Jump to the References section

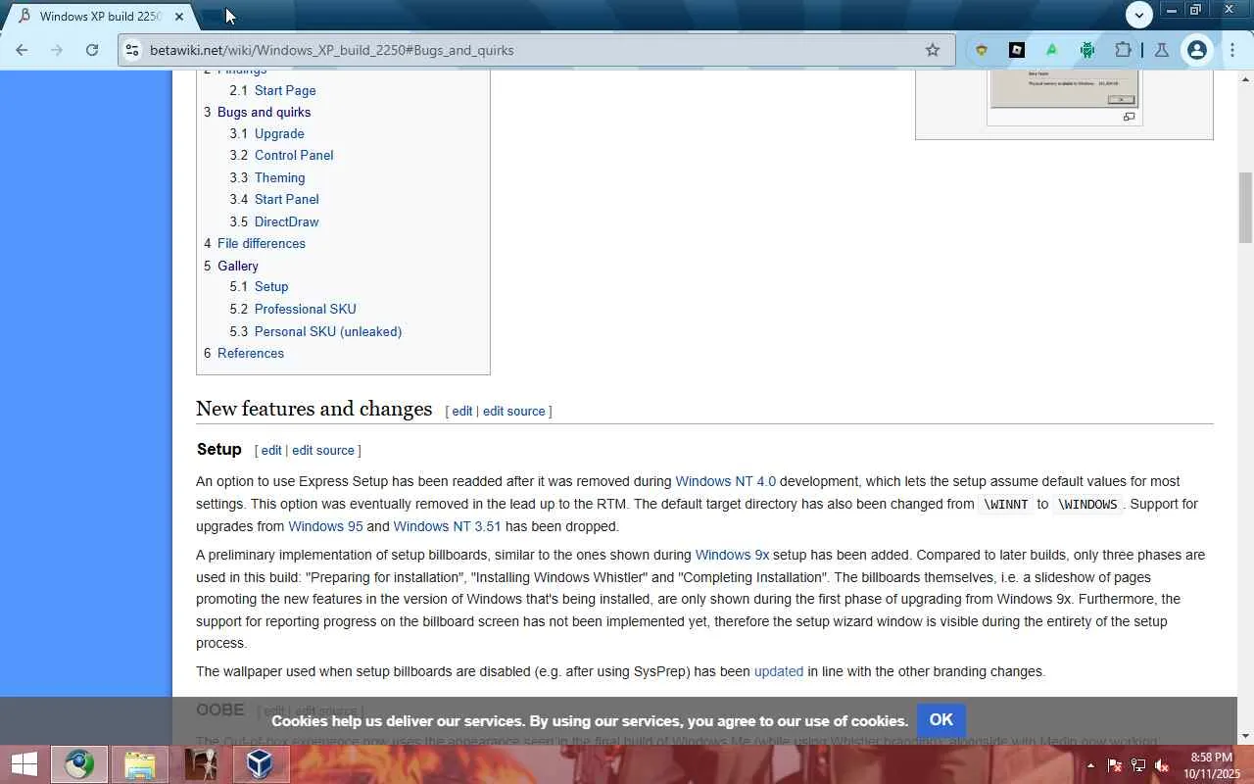coord(251,353)
